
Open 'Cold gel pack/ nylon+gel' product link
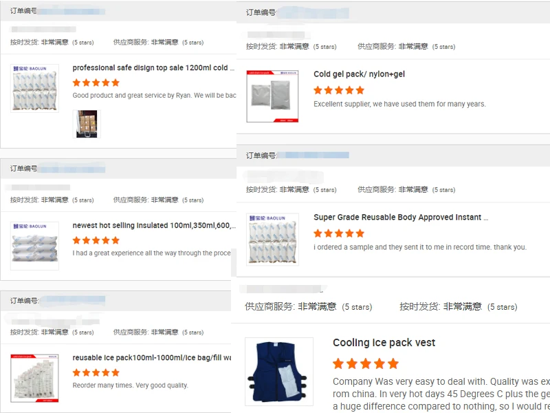[359, 74]
